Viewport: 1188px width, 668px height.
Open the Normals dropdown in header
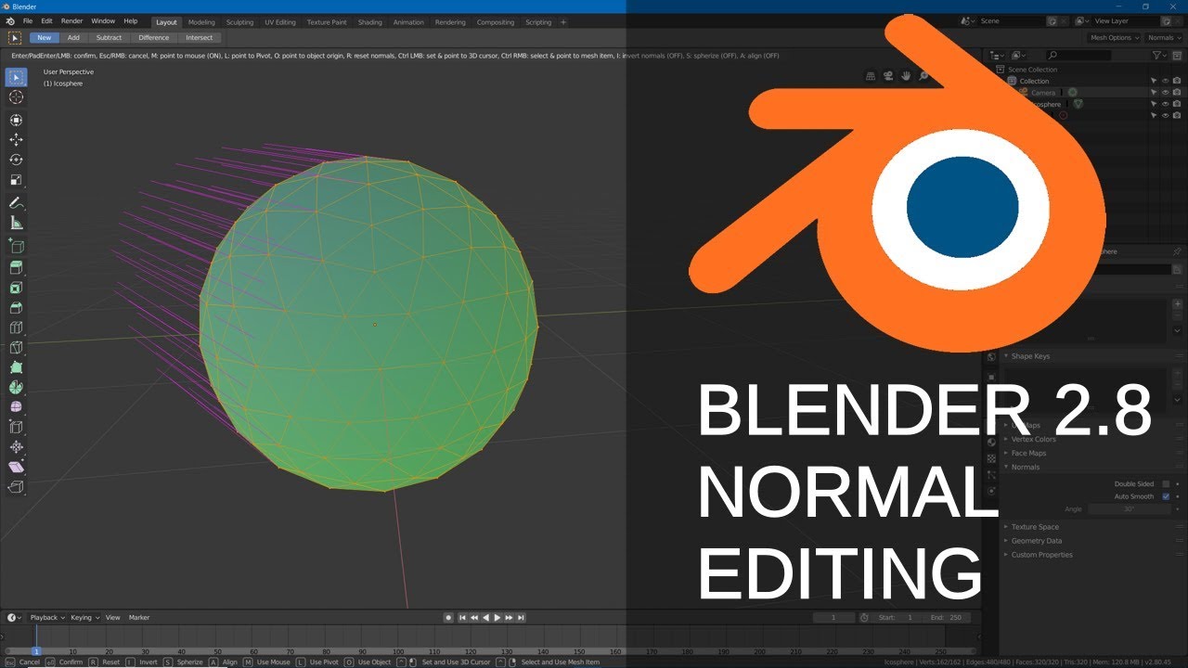click(x=1164, y=38)
